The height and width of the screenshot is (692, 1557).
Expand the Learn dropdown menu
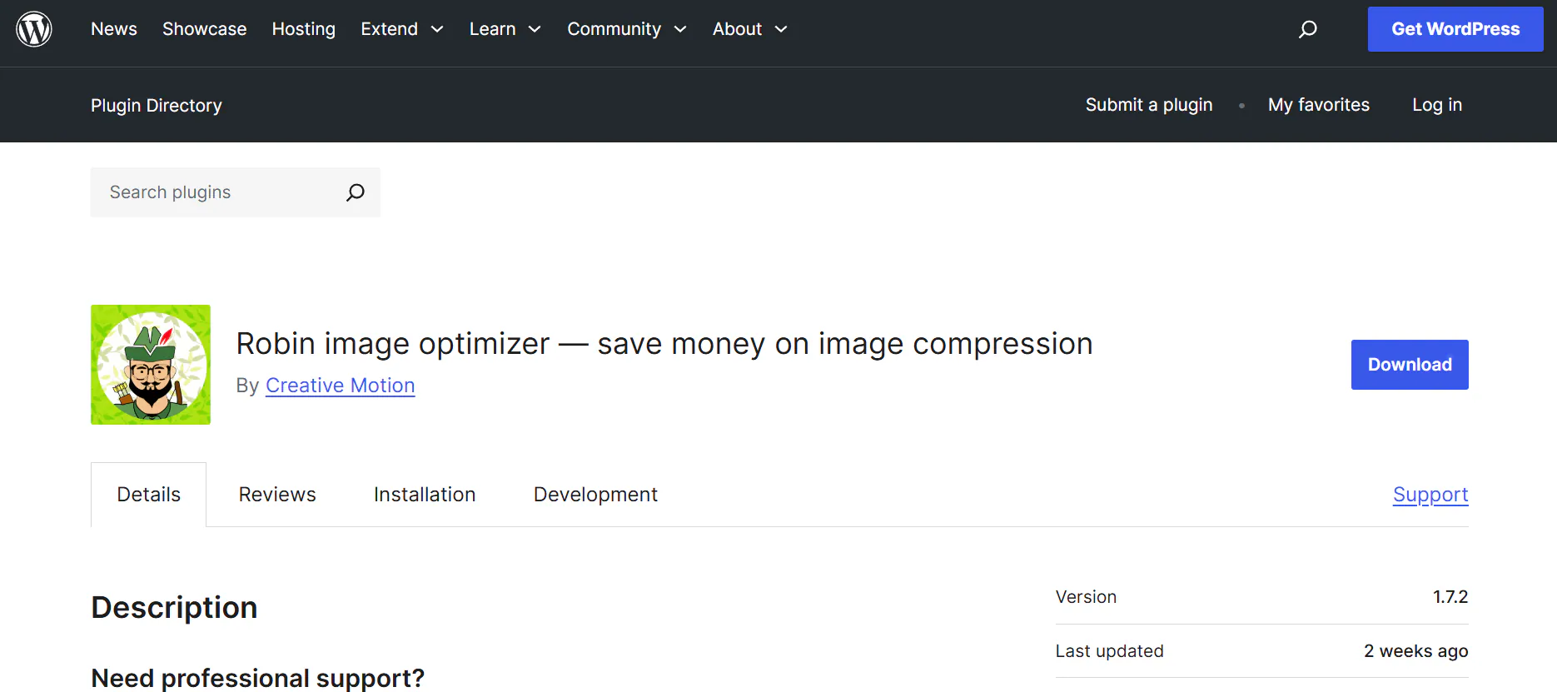point(505,29)
